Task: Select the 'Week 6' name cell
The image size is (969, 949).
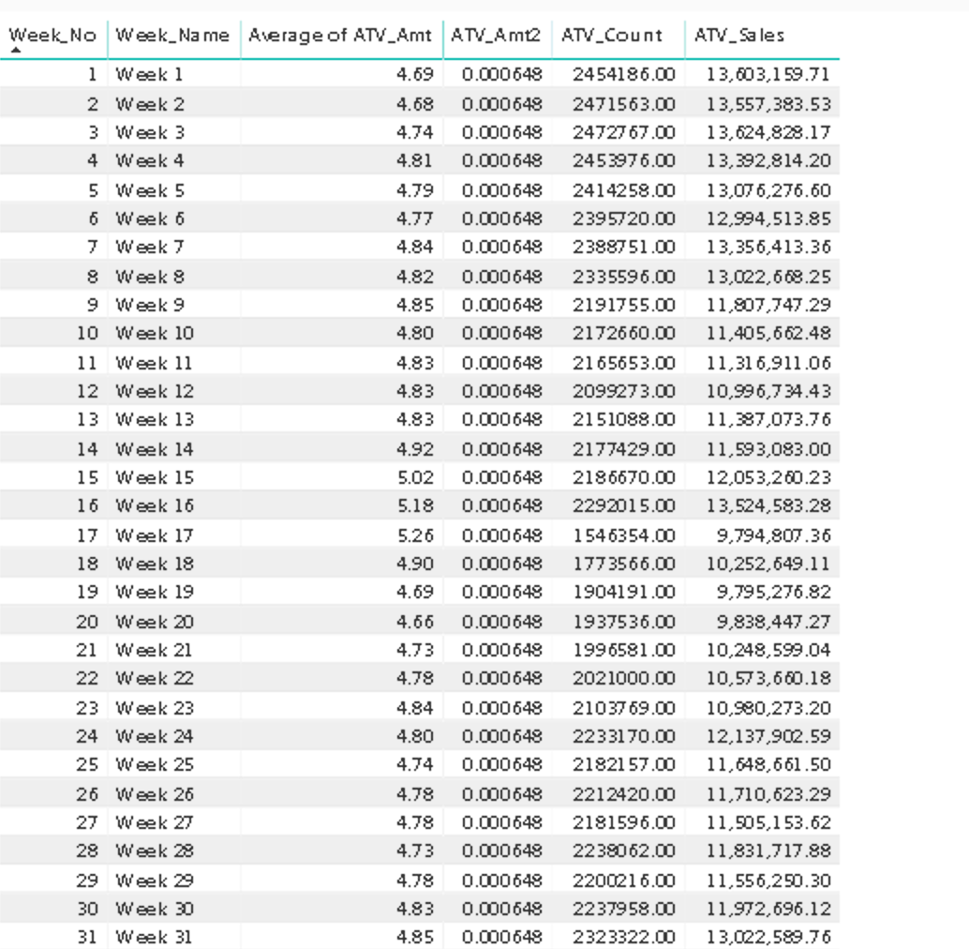Action: tap(150, 218)
